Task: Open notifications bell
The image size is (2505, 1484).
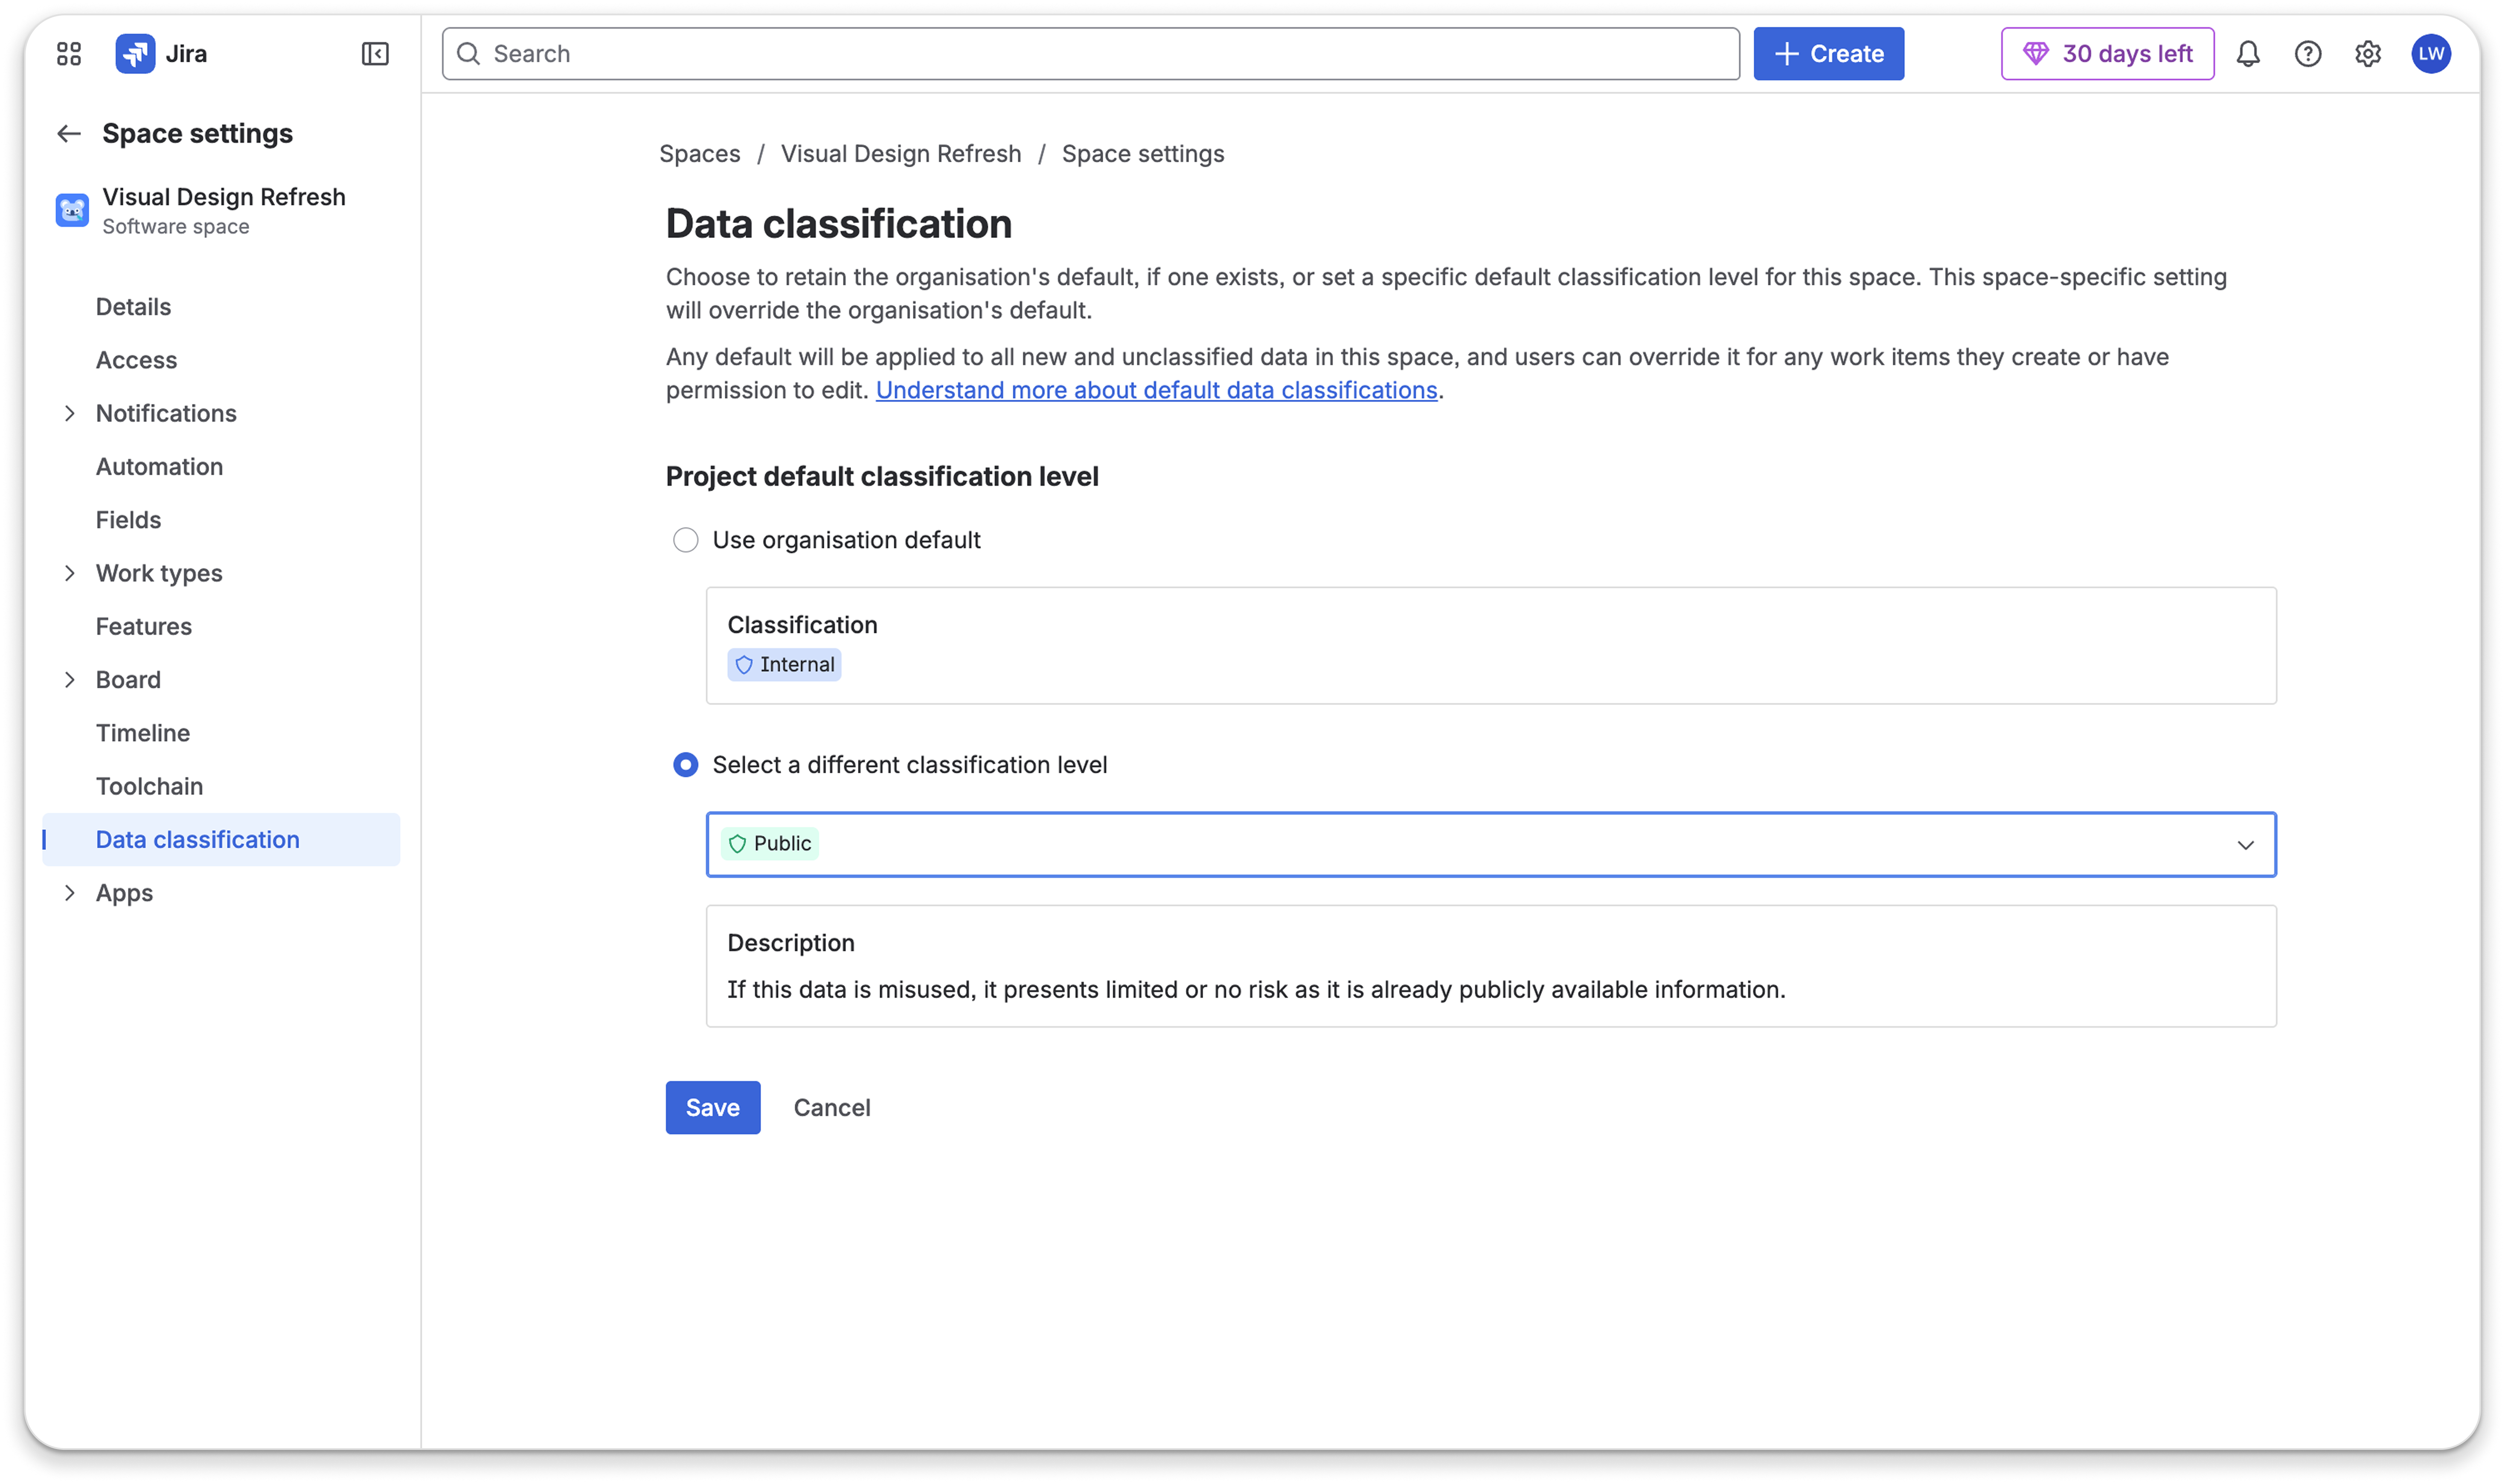Action: (2247, 53)
